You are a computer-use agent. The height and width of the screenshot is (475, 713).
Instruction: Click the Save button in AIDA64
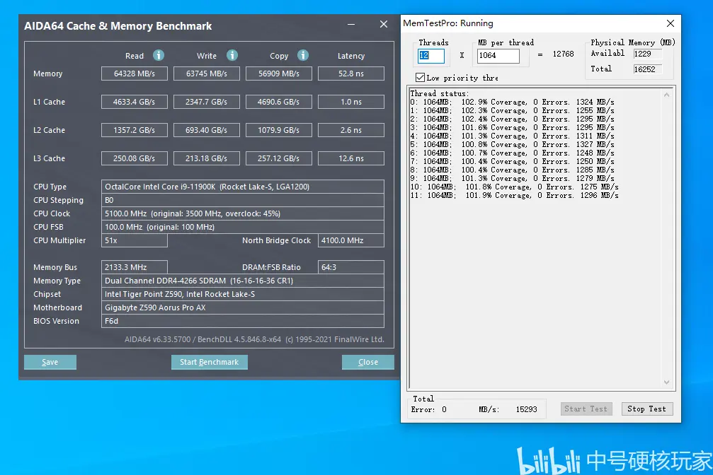pyautogui.click(x=50, y=362)
